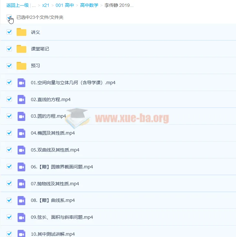Navigate to 高中数学 breadcrumb
Viewport: 236px width, 237px height.
pos(89,5)
